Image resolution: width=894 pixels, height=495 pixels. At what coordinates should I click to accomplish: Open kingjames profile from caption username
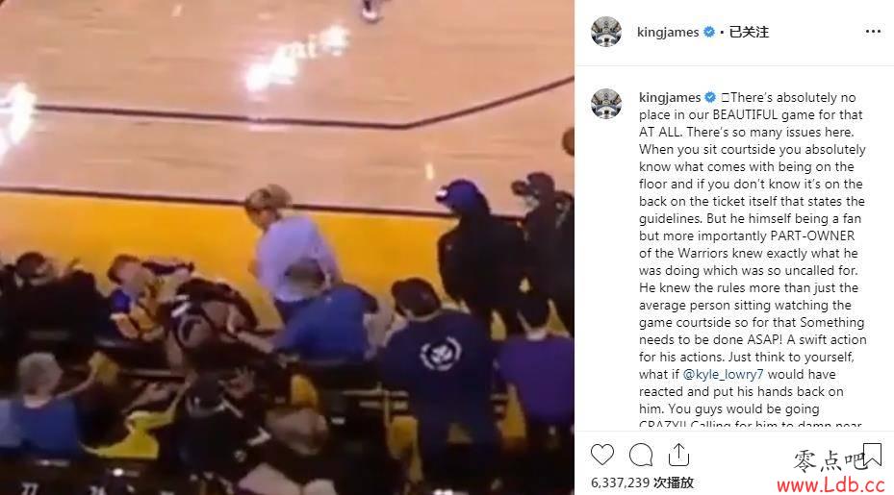point(670,97)
